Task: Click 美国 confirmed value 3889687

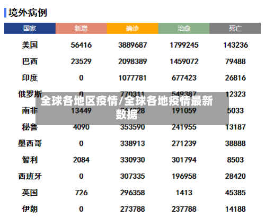Action: pyautogui.click(x=132, y=45)
